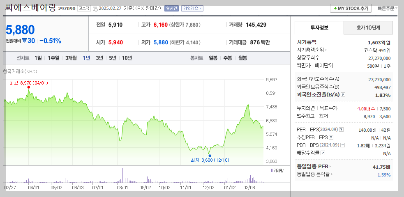Click the 코스닥 market badge
The image size is (404, 197).
(x=84, y=8)
